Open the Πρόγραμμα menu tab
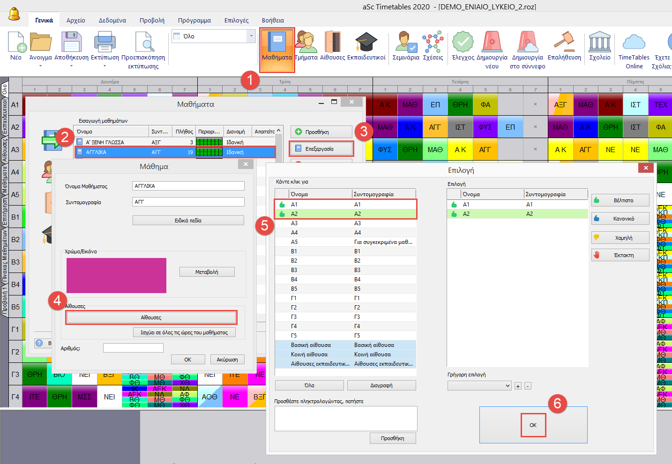 pyautogui.click(x=194, y=20)
